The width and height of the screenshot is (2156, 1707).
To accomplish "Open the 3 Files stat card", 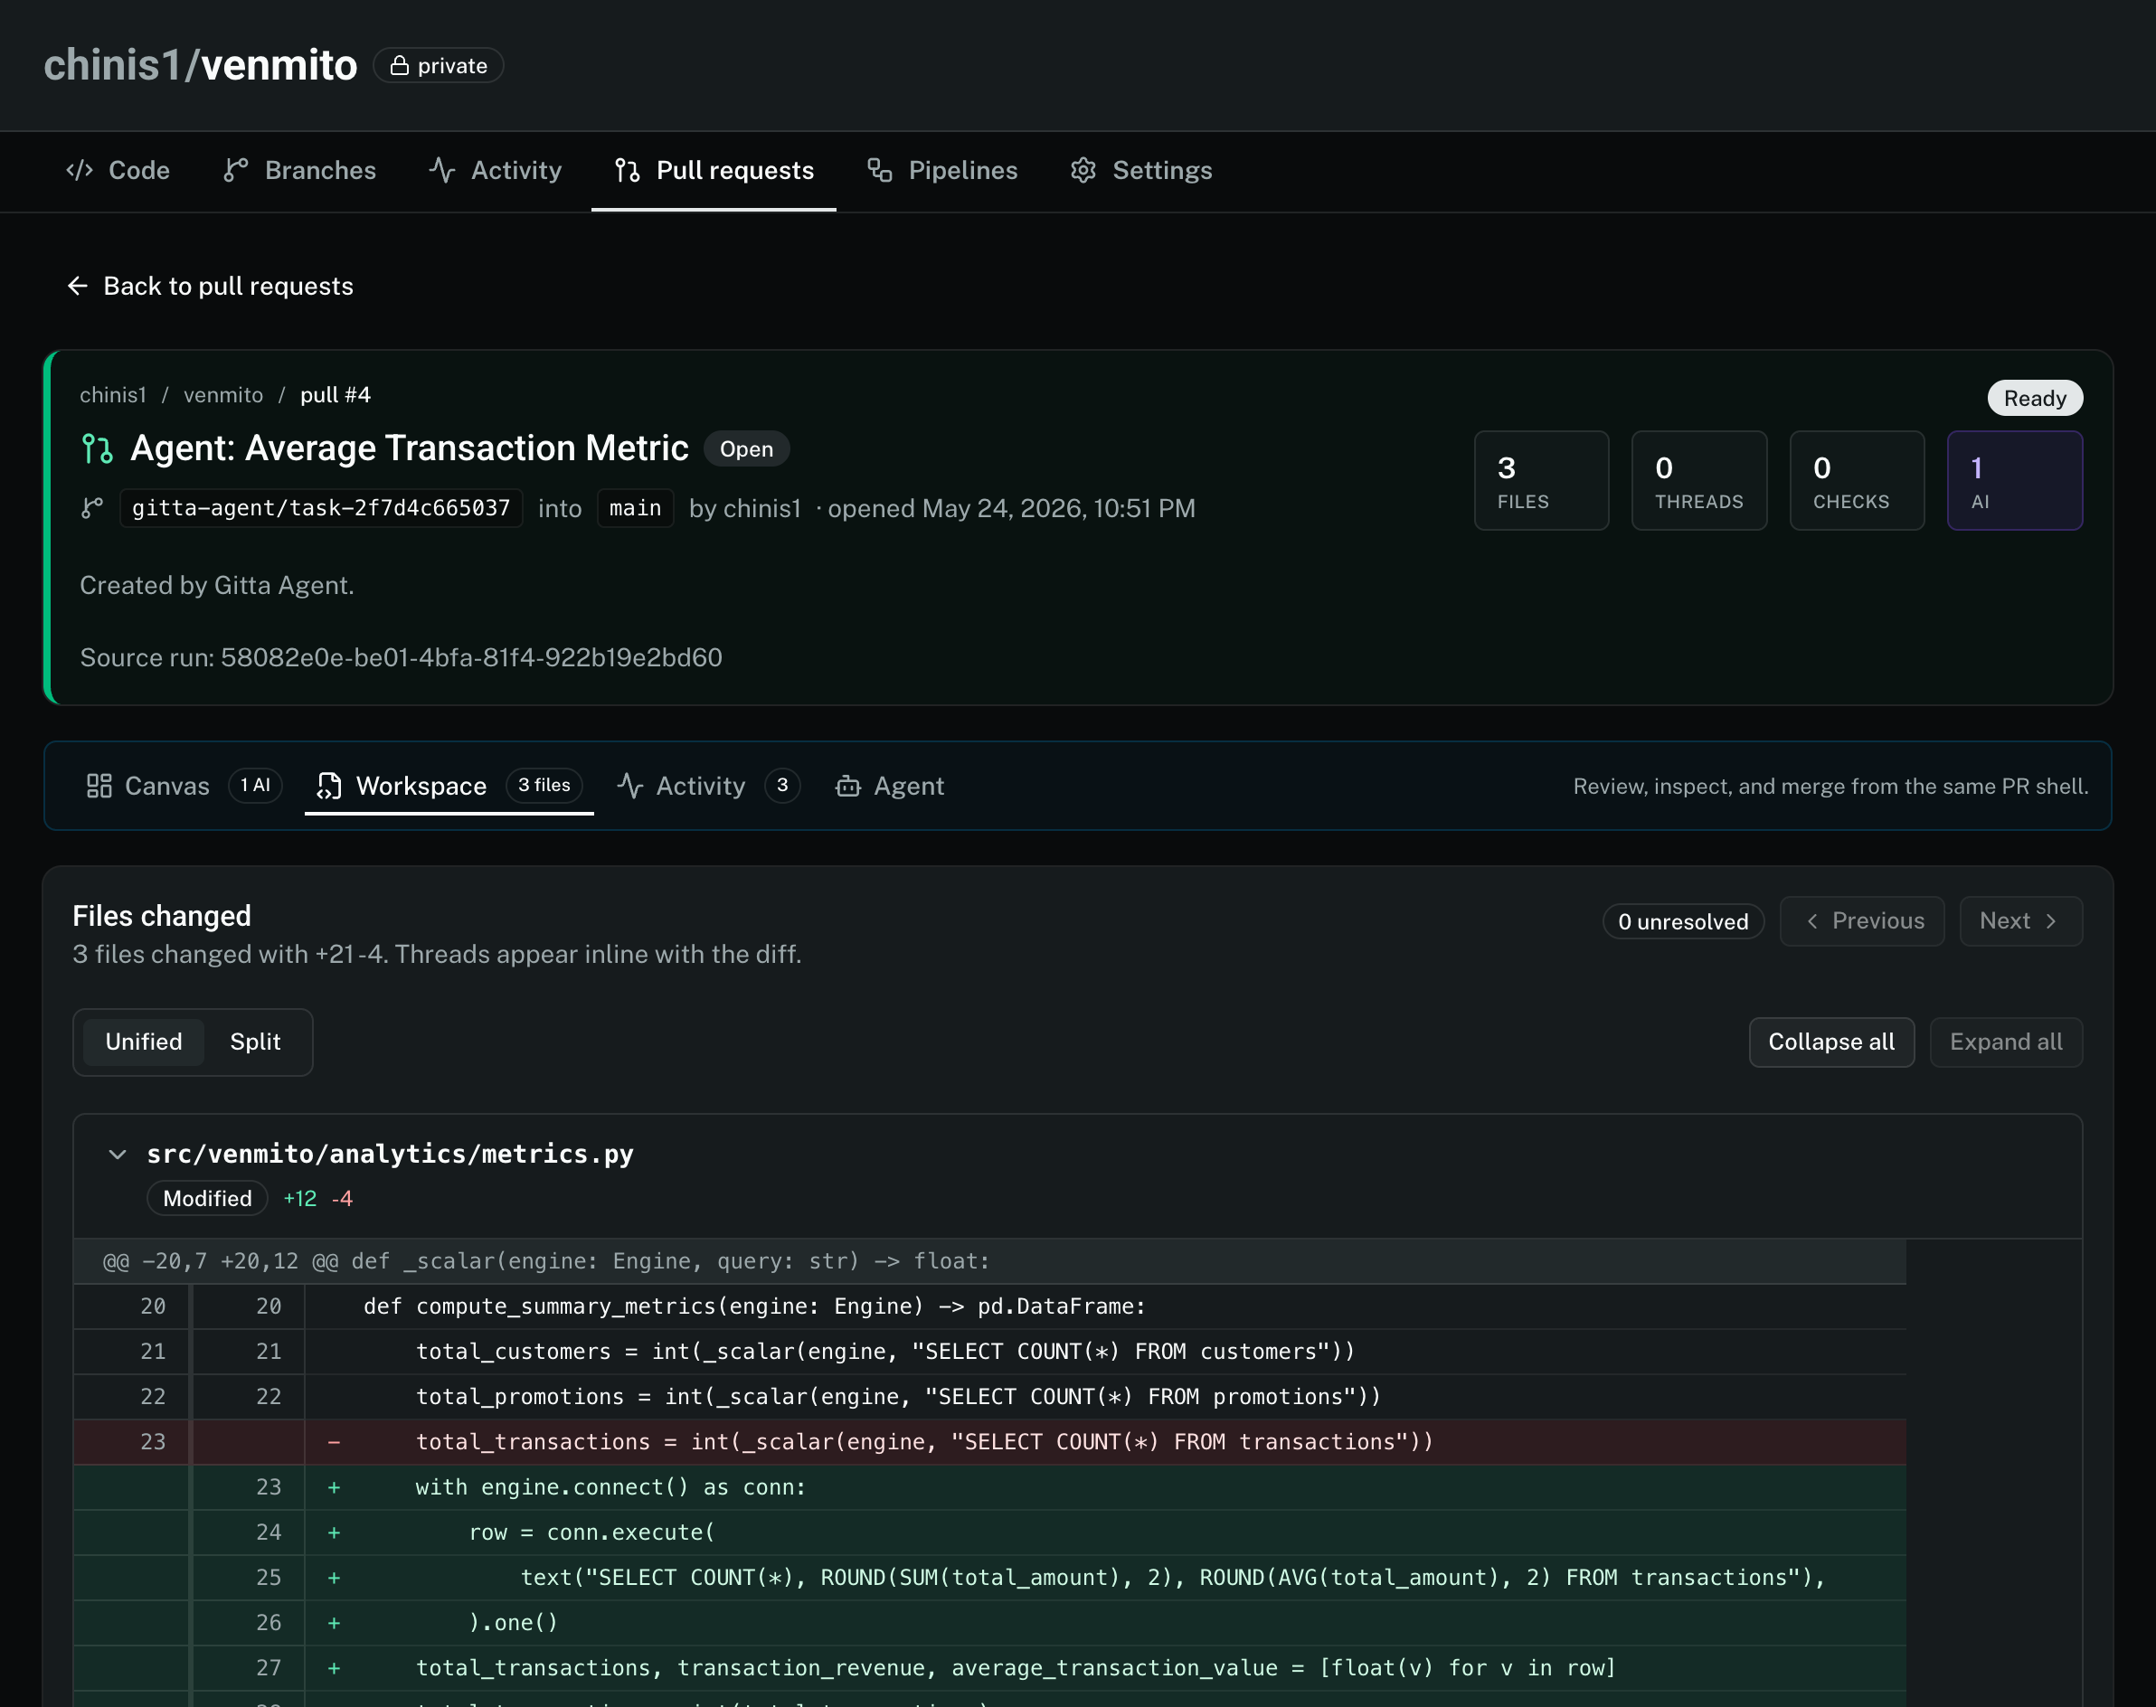I will pos(1540,481).
